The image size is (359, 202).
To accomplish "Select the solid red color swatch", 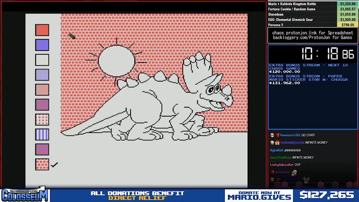I will 42,30.
